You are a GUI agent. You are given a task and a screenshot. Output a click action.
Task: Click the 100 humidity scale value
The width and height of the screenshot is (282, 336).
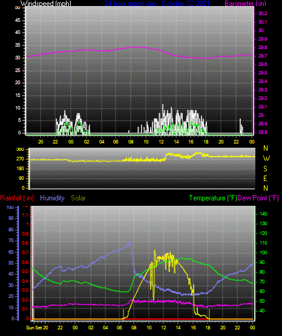(x=10, y=208)
